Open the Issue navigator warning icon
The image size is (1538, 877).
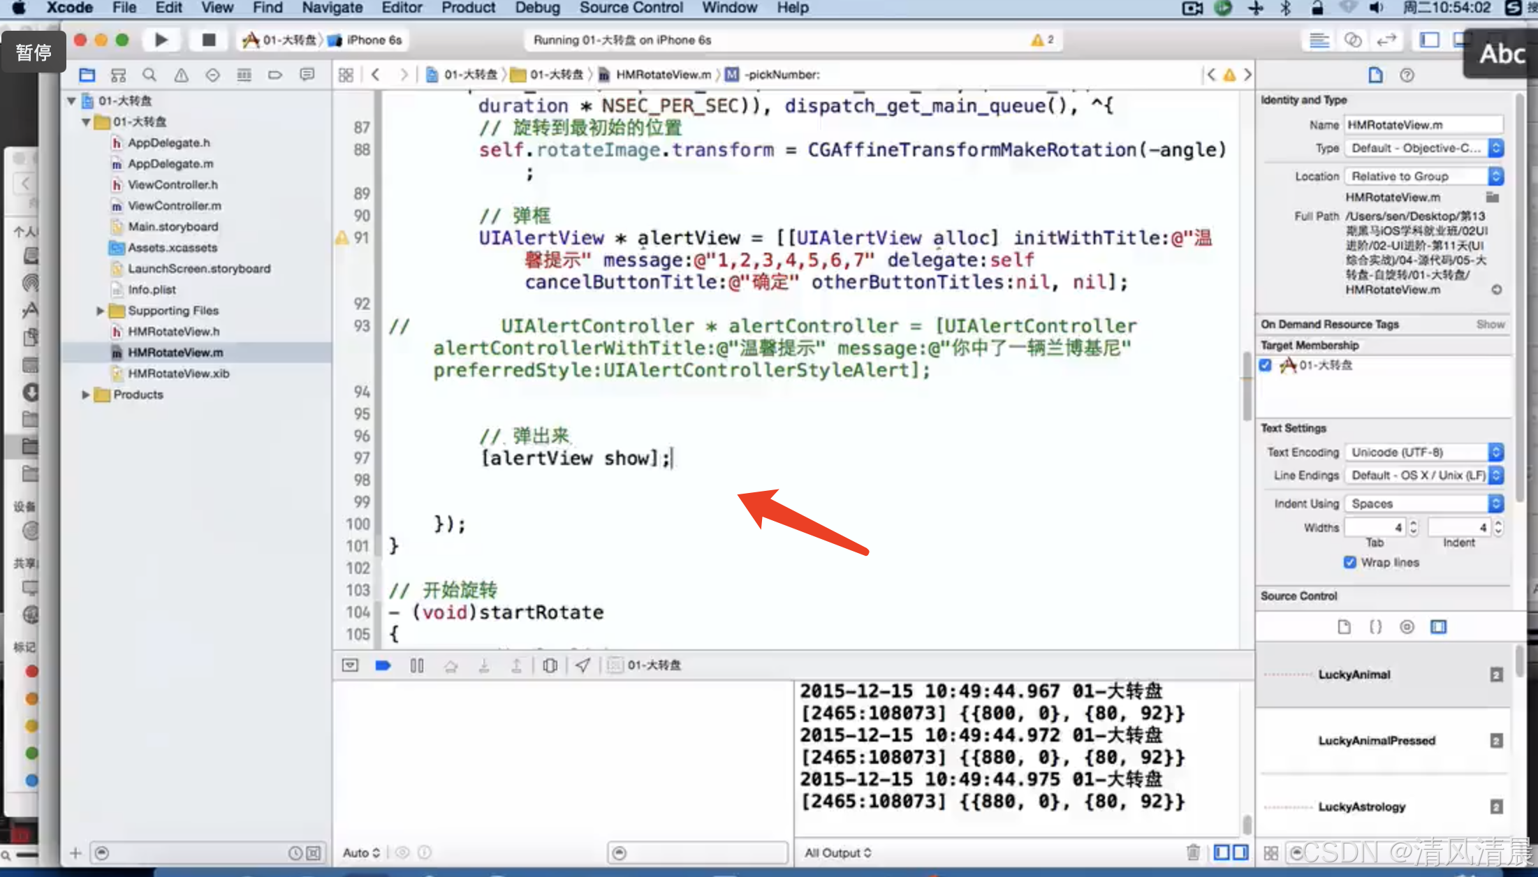coord(181,75)
